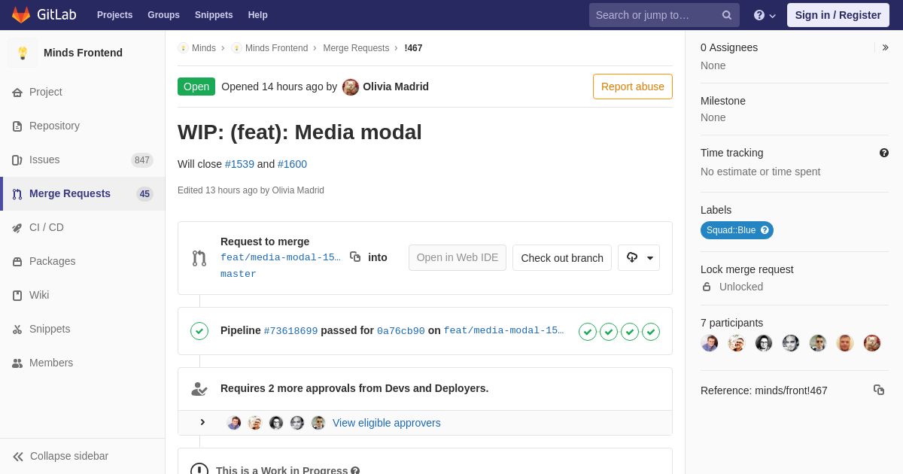Screen dimensions: 903x474
Task: Select Merge Requests in sidebar
Action: coord(83,193)
